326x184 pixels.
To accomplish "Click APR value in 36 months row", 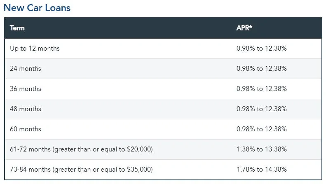I will (x=262, y=89).
